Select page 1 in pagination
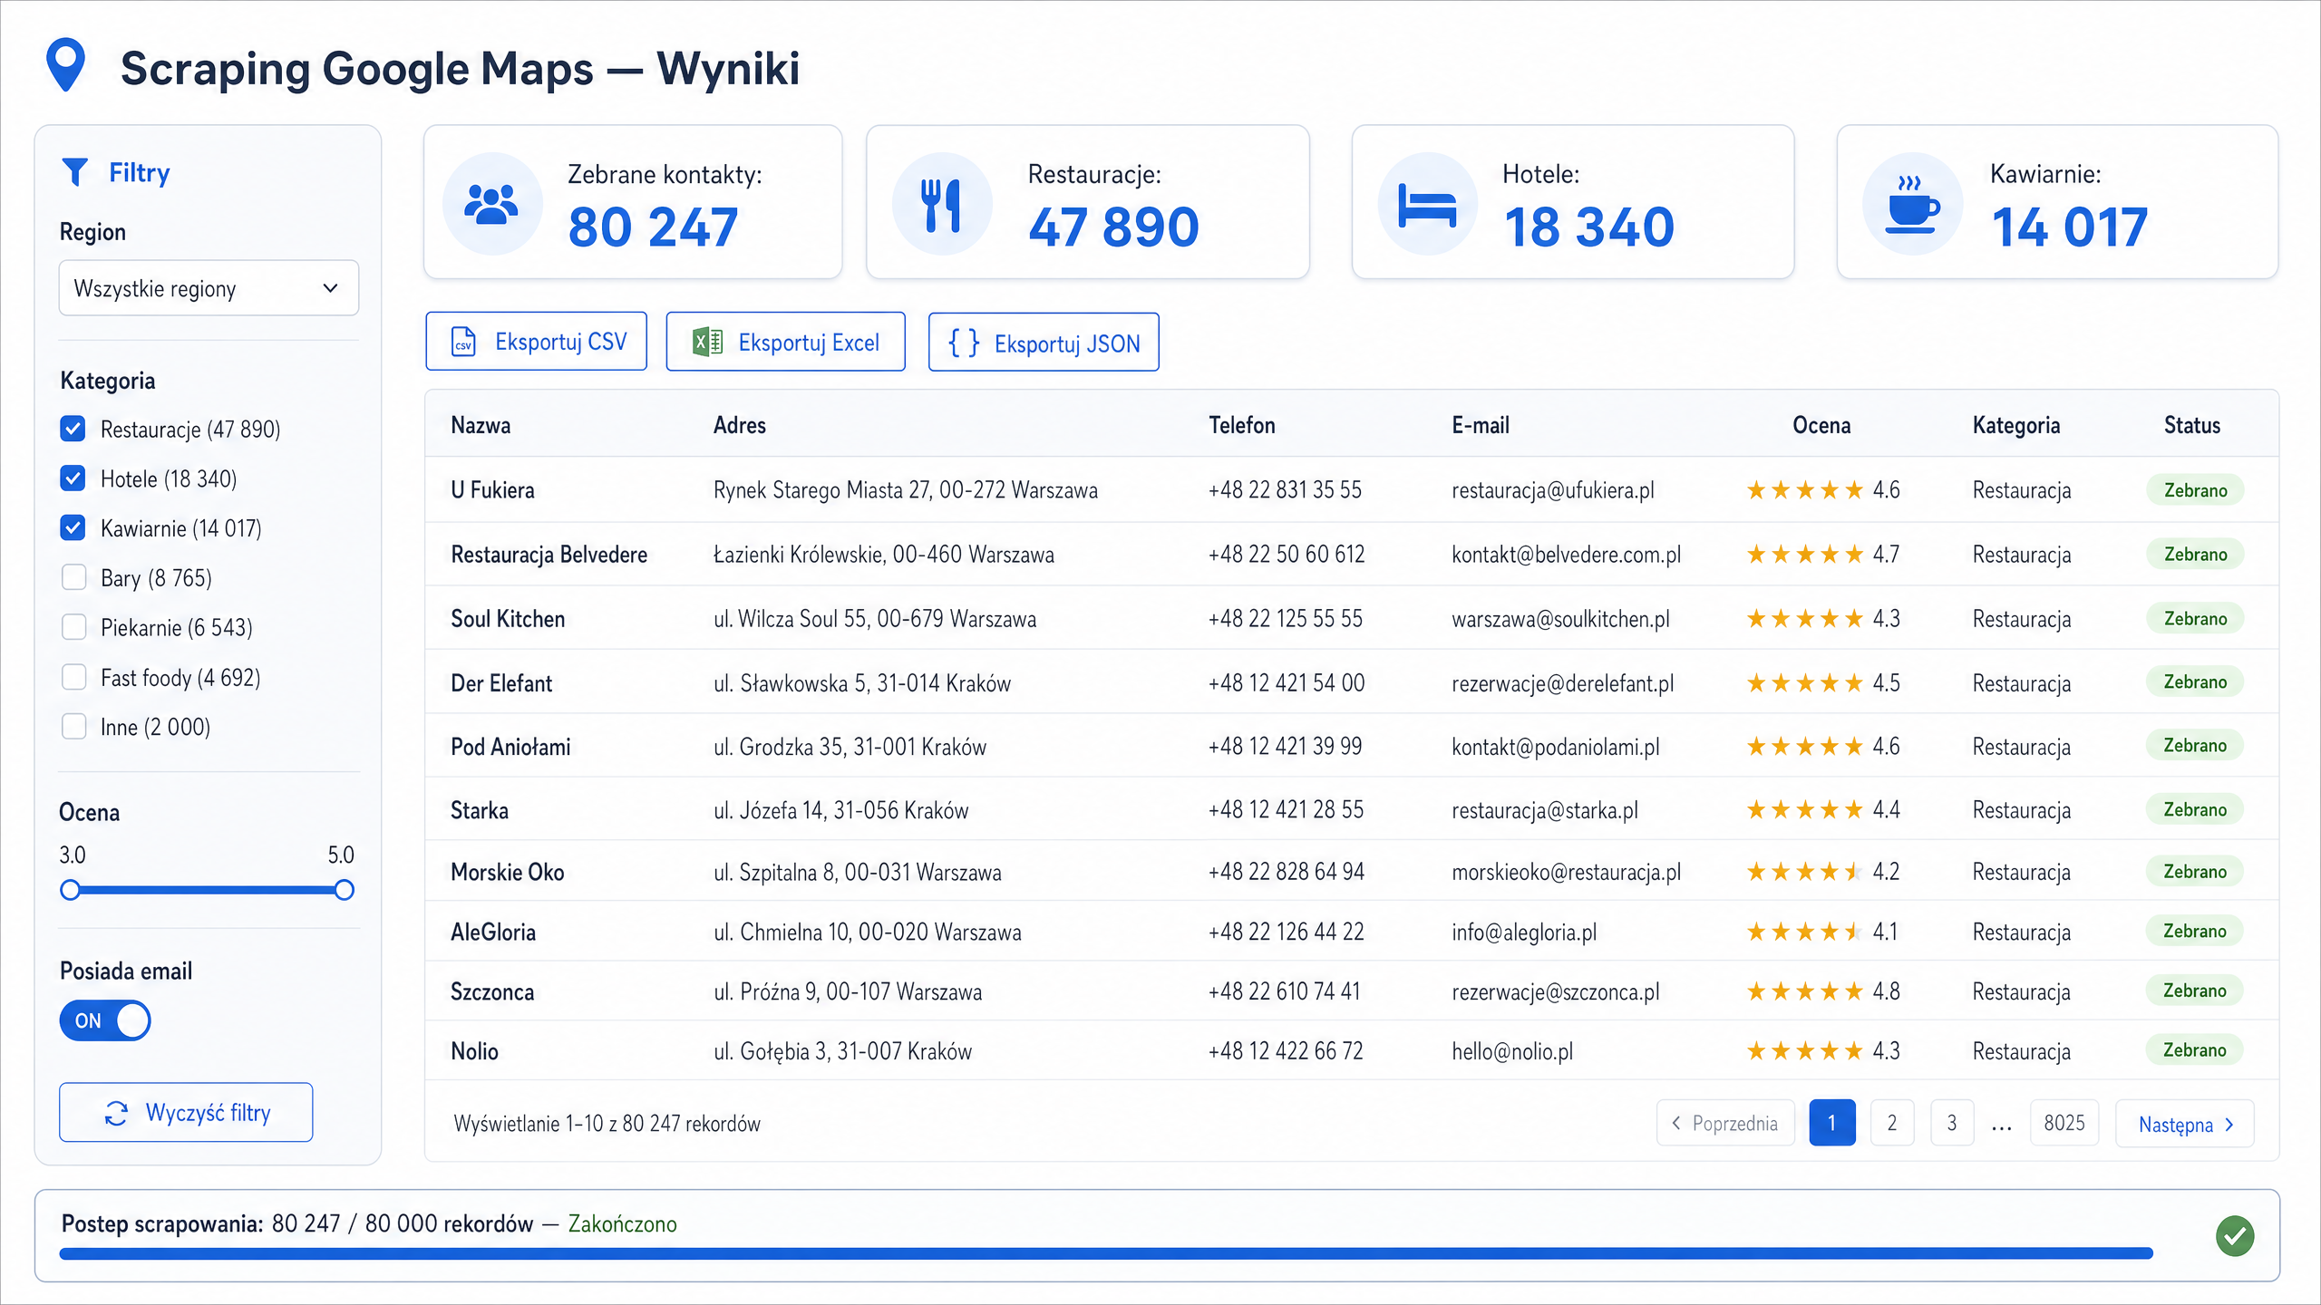The height and width of the screenshot is (1305, 2321). click(x=1832, y=1123)
